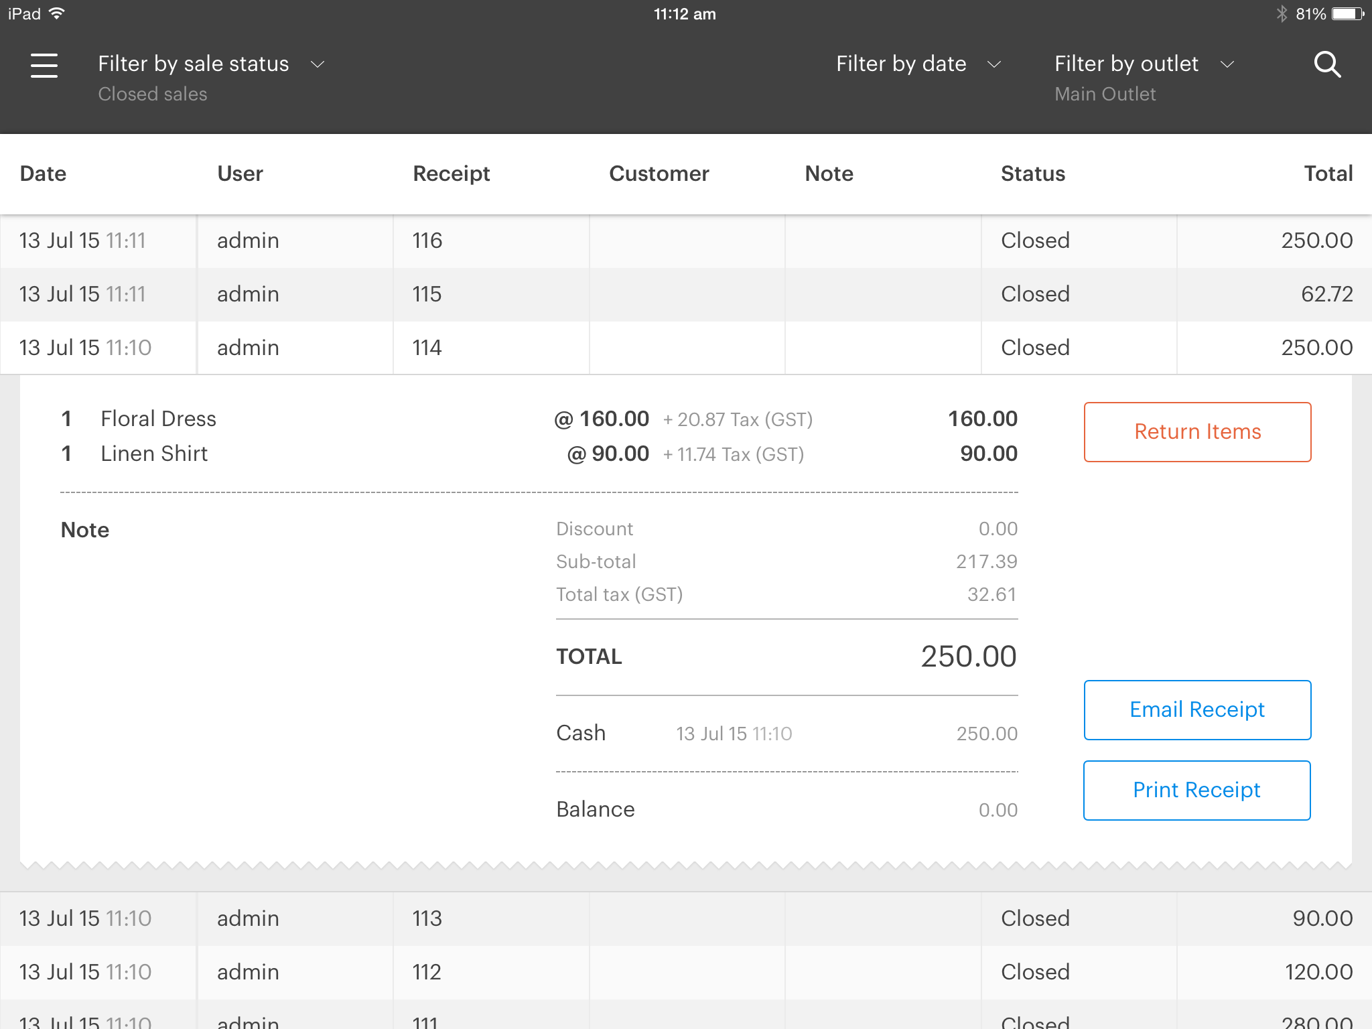Click the Email Receipt button
The width and height of the screenshot is (1372, 1029).
pyautogui.click(x=1197, y=710)
